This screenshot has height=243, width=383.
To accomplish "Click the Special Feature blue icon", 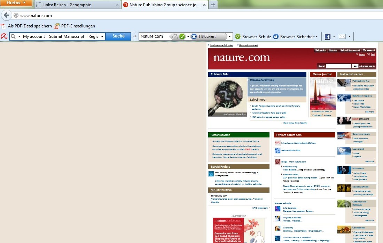I will [211, 174].
